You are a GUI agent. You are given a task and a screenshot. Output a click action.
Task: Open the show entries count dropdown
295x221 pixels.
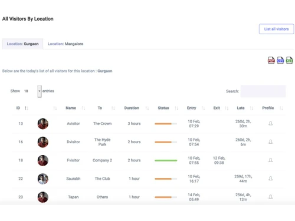(x=40, y=91)
